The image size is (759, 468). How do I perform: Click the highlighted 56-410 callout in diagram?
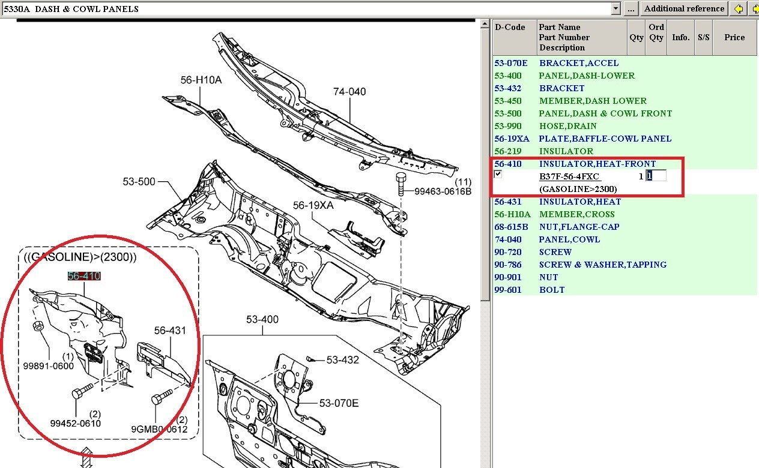pos(84,276)
